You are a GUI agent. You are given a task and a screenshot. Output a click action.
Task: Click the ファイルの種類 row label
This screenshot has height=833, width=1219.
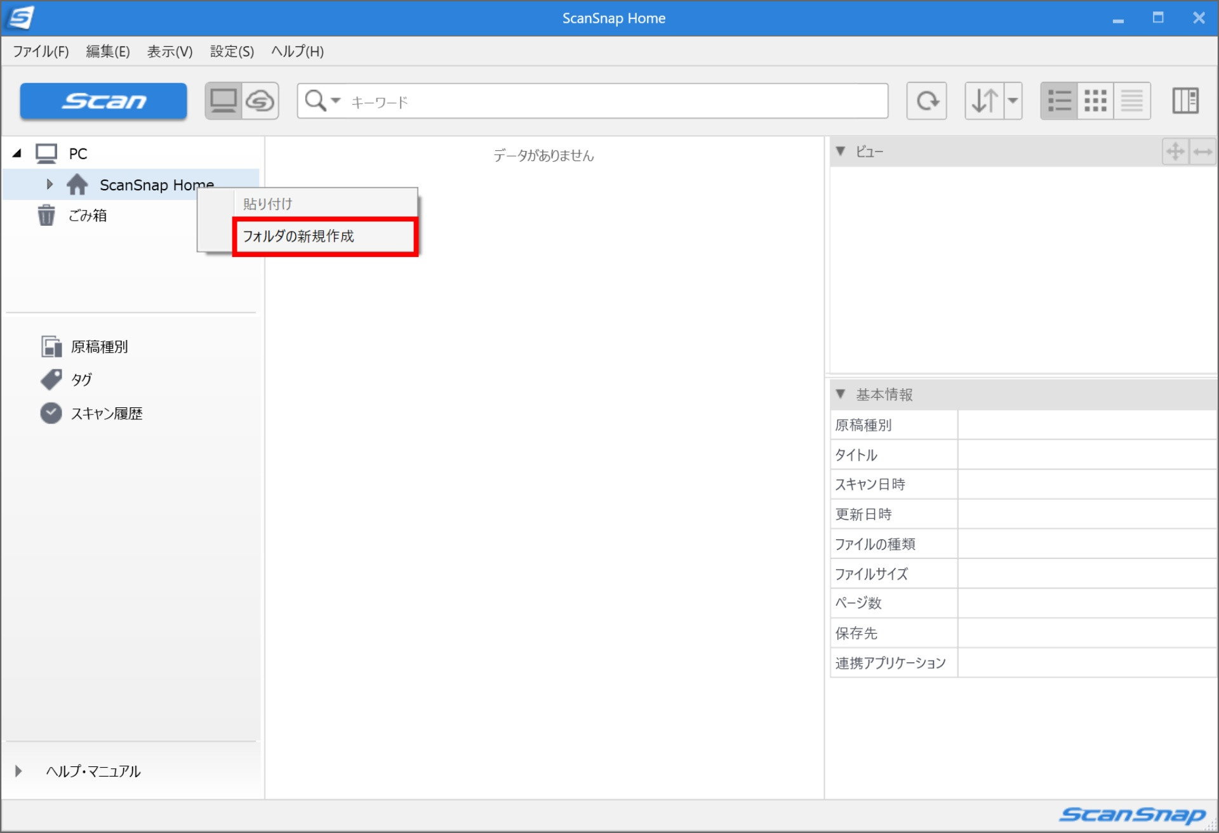point(875,544)
